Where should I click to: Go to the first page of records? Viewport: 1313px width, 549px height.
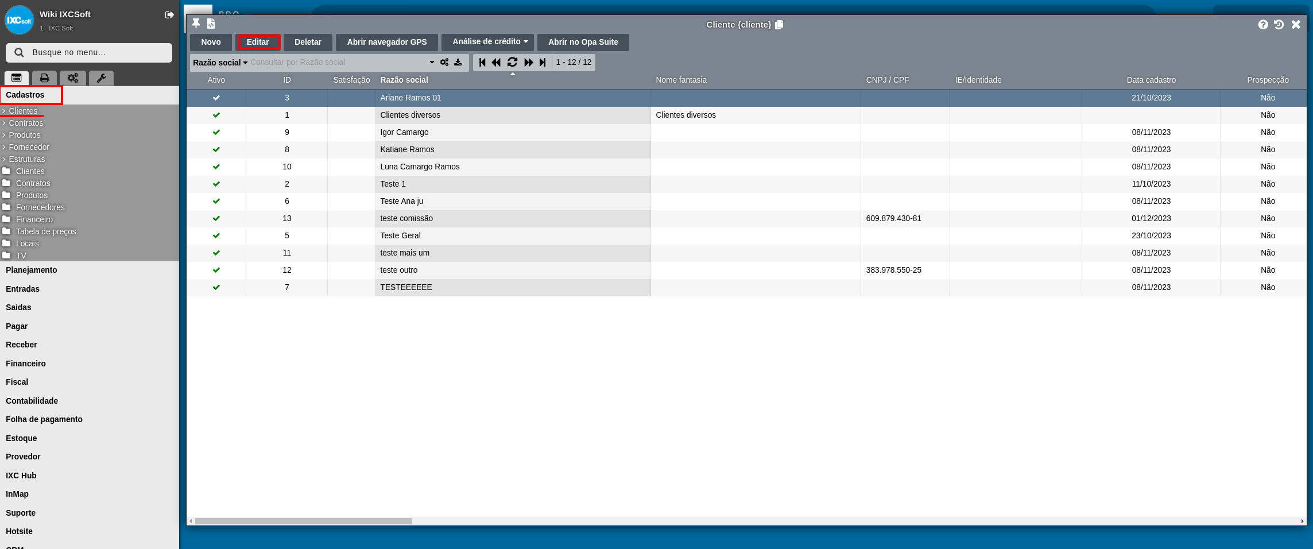[482, 62]
